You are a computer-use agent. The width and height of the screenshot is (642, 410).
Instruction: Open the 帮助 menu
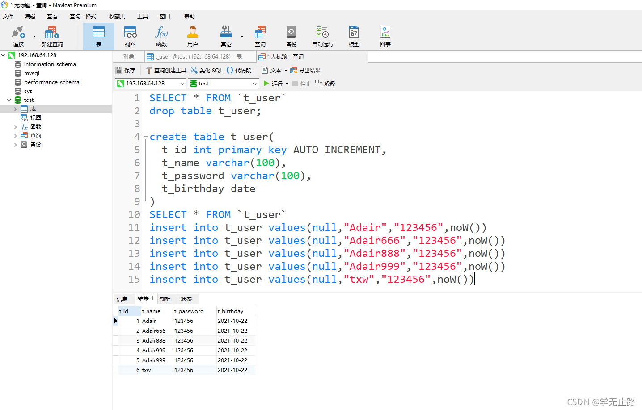190,17
